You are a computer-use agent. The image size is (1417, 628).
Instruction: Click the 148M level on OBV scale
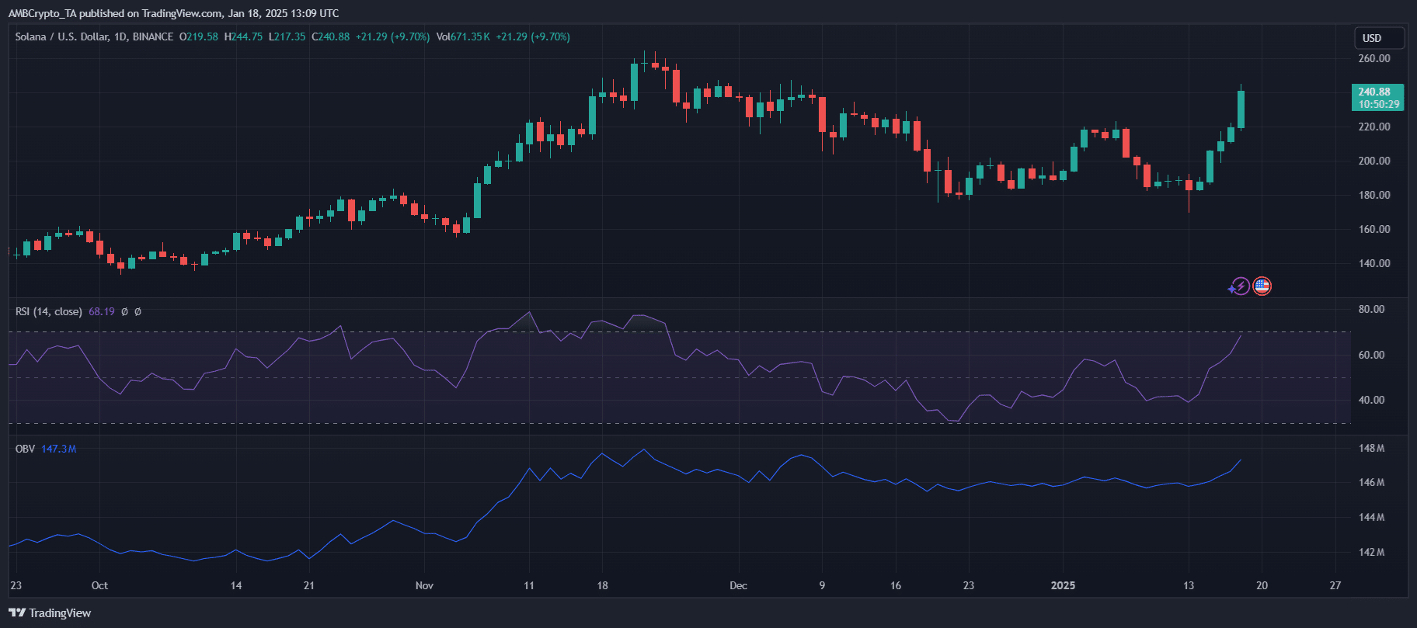coord(1371,449)
